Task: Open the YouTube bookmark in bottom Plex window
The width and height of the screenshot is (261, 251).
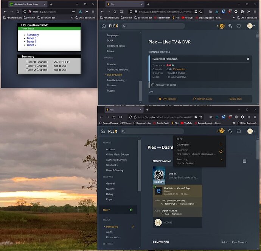Action: tap(186, 123)
